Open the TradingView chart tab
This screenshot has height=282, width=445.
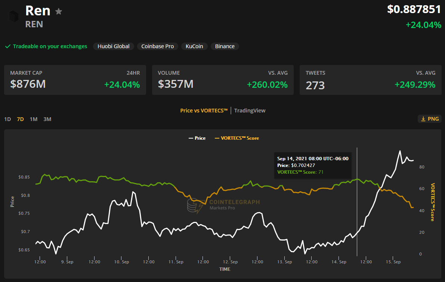point(250,111)
